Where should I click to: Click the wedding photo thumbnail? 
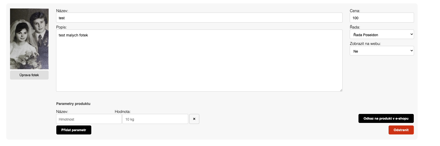(x=29, y=39)
